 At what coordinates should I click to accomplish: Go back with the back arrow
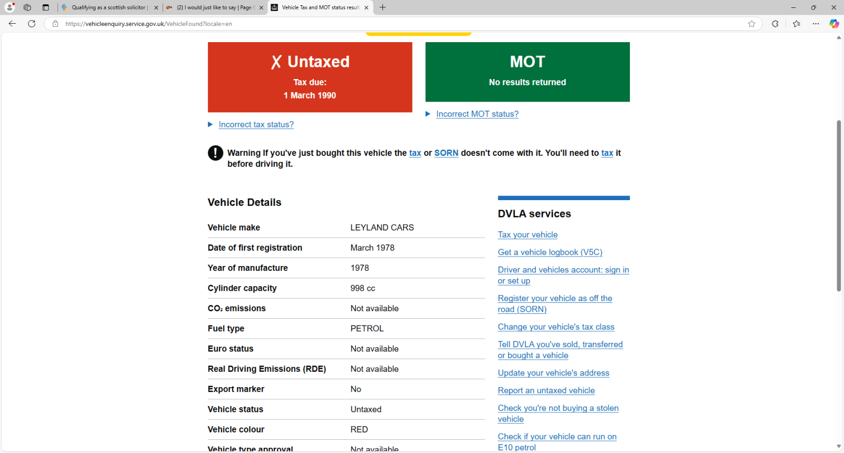(x=12, y=24)
